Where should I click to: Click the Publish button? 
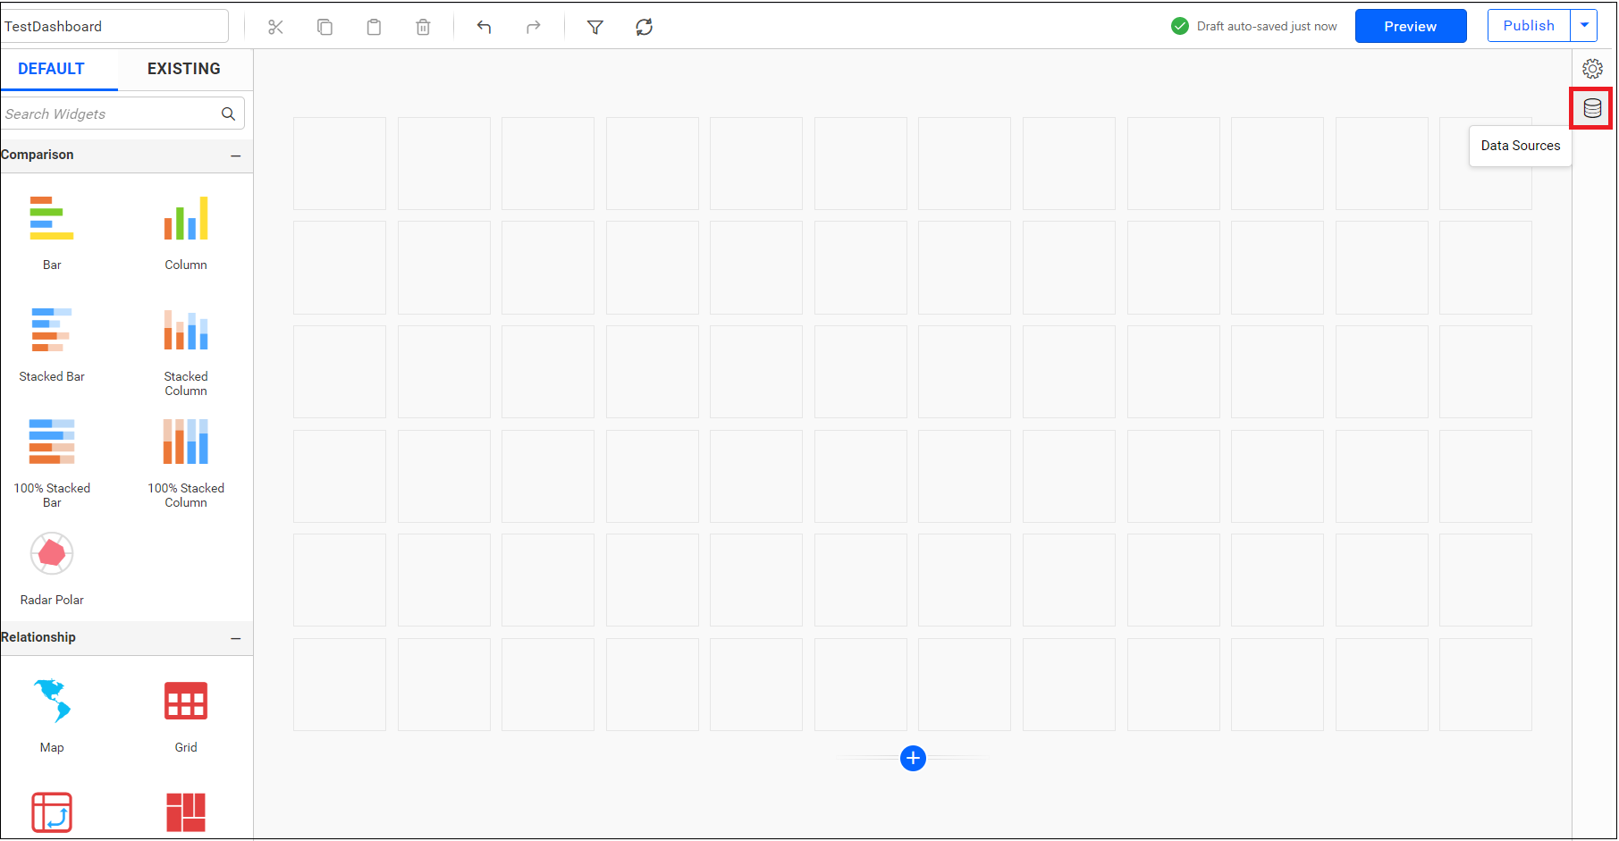tap(1528, 26)
